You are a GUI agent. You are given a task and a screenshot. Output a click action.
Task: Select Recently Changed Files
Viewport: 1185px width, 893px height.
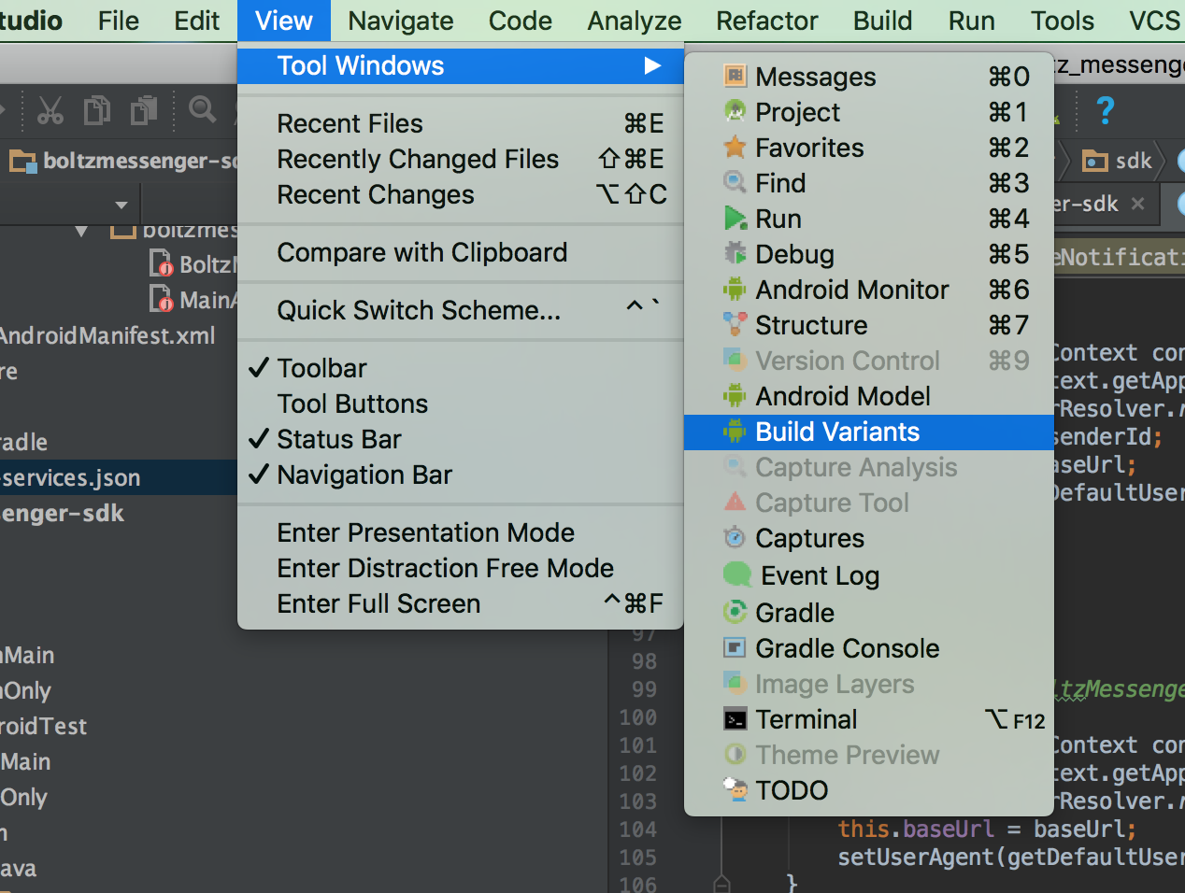coord(461,159)
